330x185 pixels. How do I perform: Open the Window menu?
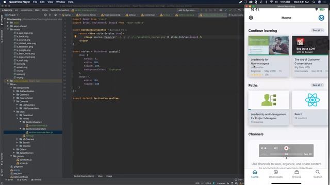pos(61,2)
